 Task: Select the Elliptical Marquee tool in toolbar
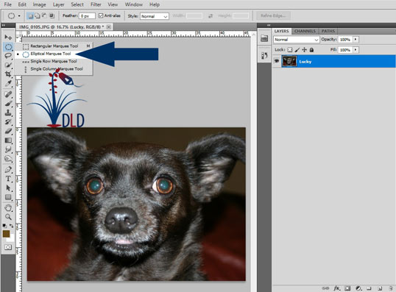(8, 46)
